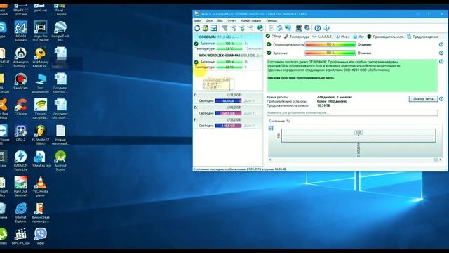
Task: Click the comment input field
Action: click(x=352, y=112)
